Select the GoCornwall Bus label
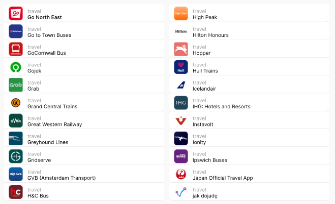 [x=47, y=53]
